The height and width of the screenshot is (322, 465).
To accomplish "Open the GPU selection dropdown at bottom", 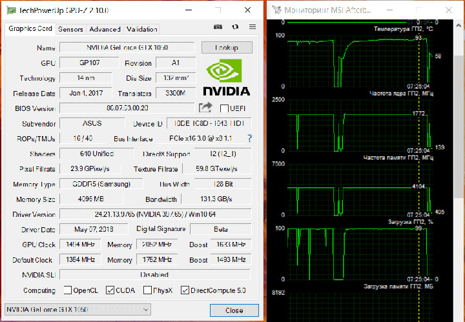I will (x=77, y=310).
